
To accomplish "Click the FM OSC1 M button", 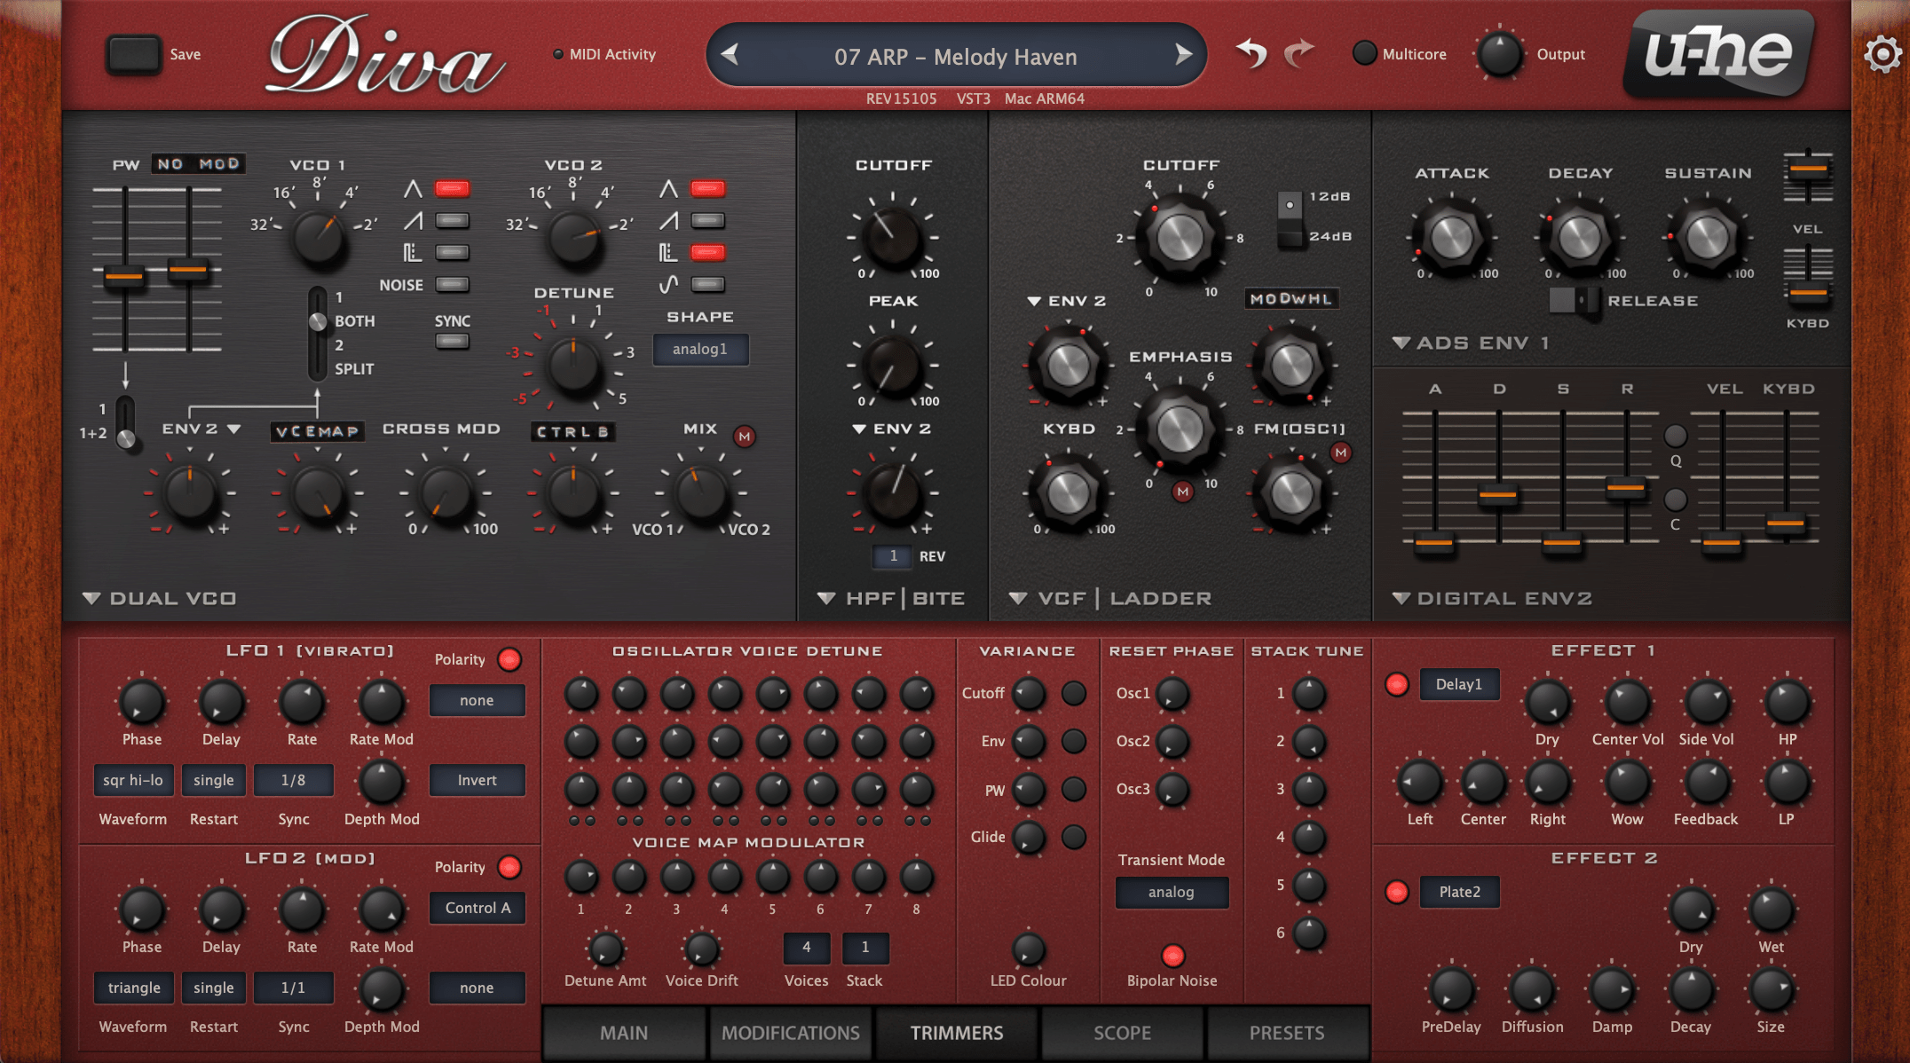I will point(1340,453).
